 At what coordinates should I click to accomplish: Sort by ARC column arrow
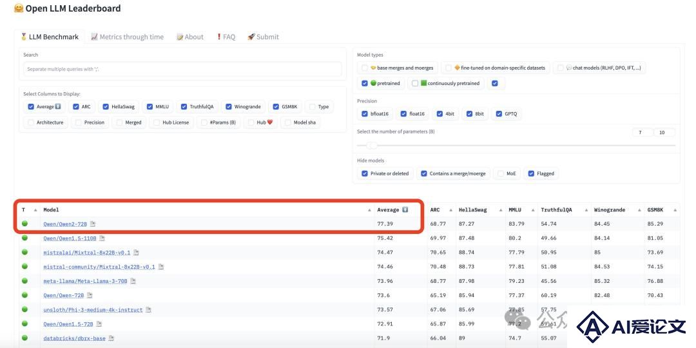click(x=450, y=210)
